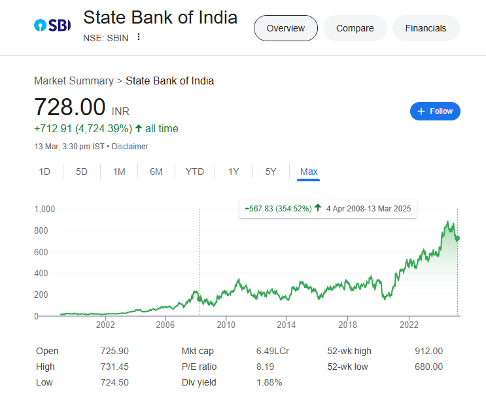486x396 pixels.
Task: Open the Compare tab
Action: [355, 28]
